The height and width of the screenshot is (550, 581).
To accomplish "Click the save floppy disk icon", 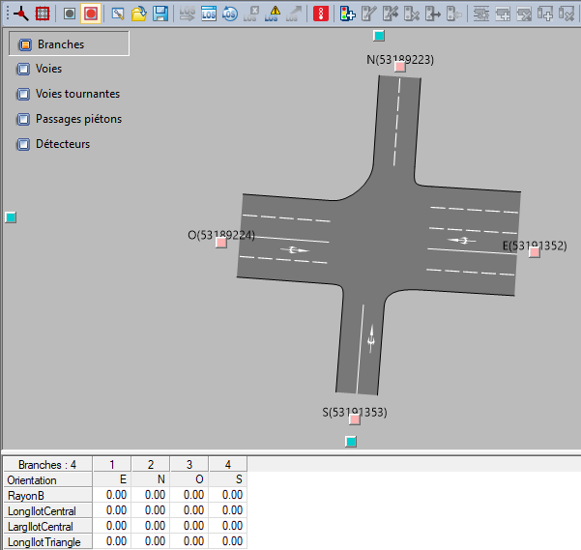I will [x=160, y=14].
